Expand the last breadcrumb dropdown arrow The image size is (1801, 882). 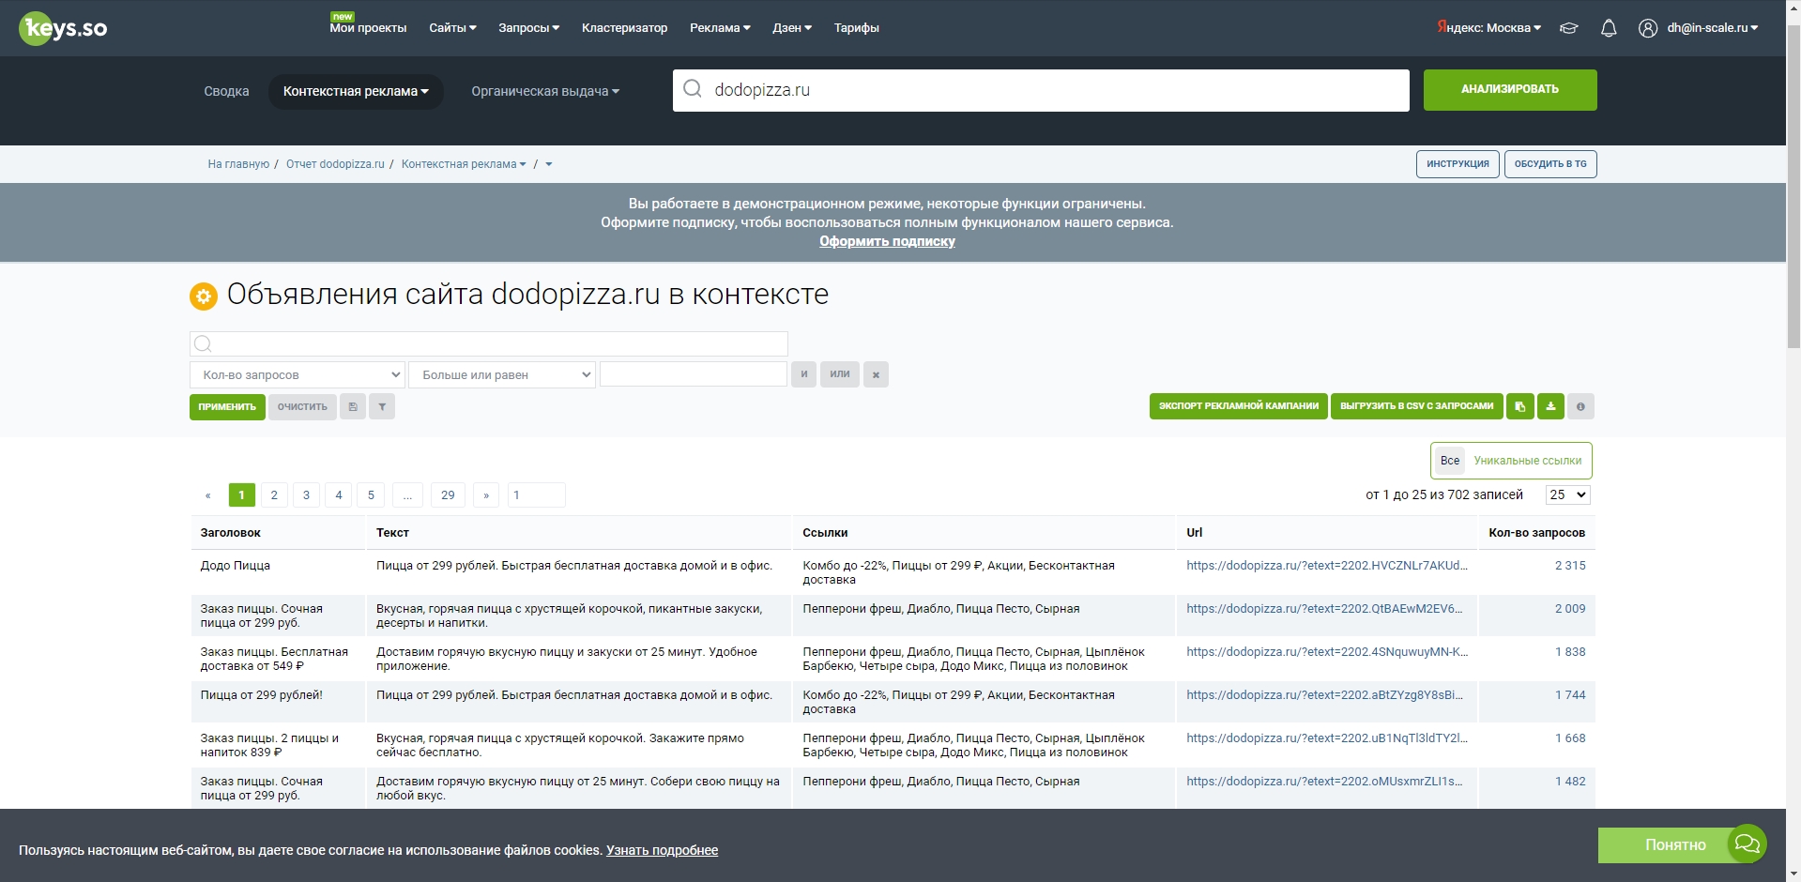pyautogui.click(x=549, y=164)
